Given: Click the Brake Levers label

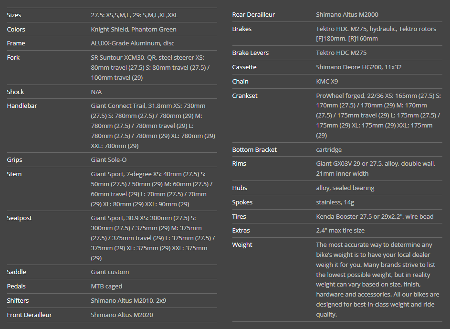Looking at the screenshot, I should pos(250,53).
